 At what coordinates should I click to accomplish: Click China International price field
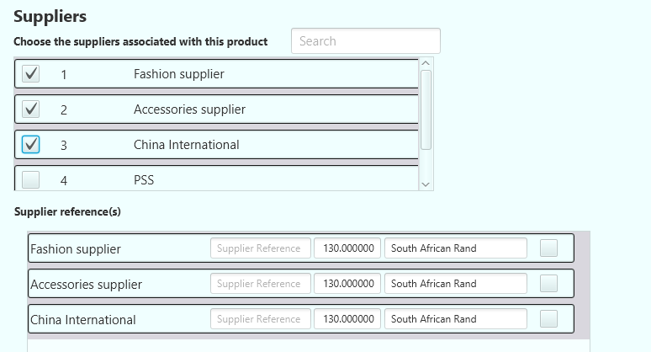click(347, 319)
